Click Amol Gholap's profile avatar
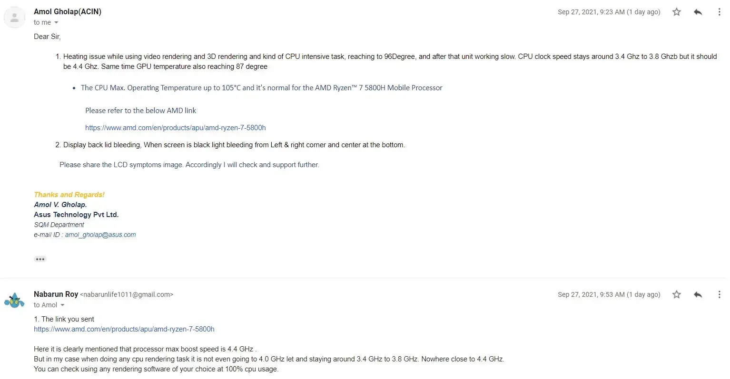Screen dimensions: 730x379 click(14, 18)
